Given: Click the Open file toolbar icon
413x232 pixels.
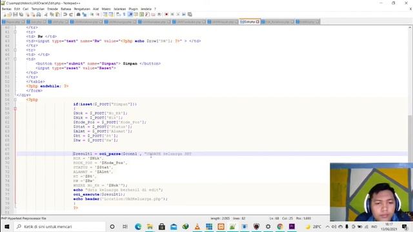Looking at the screenshot, I should pyautogui.click(x=10, y=14).
